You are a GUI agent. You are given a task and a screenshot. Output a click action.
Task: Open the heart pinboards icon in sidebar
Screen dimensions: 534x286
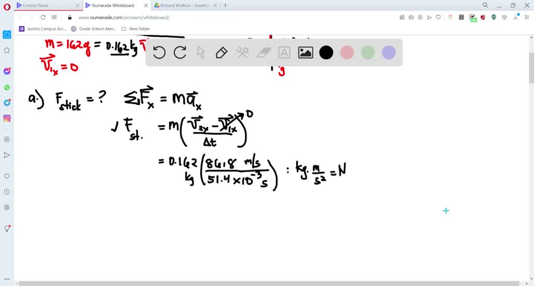click(x=7, y=176)
